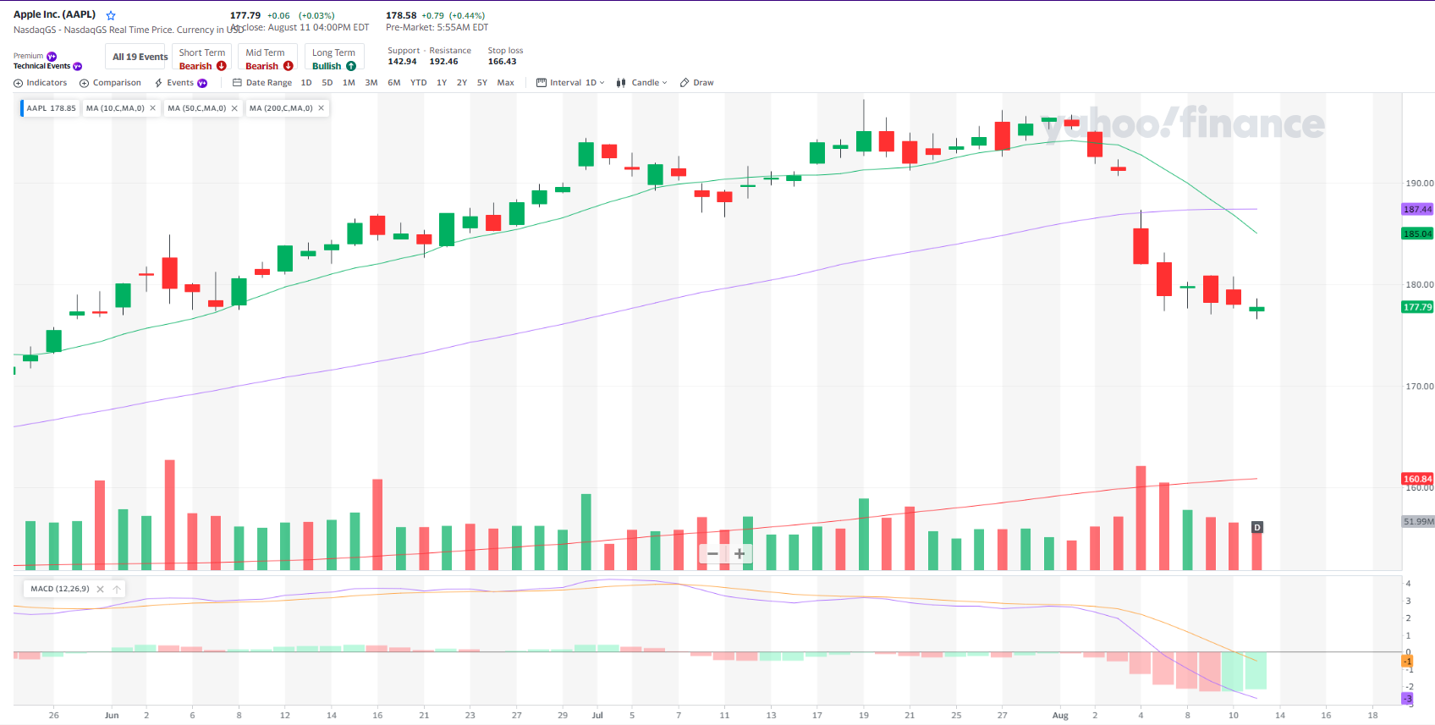Expand the Candle chart type dropdown
Image resolution: width=1435 pixels, height=725 pixels.
pos(664,83)
